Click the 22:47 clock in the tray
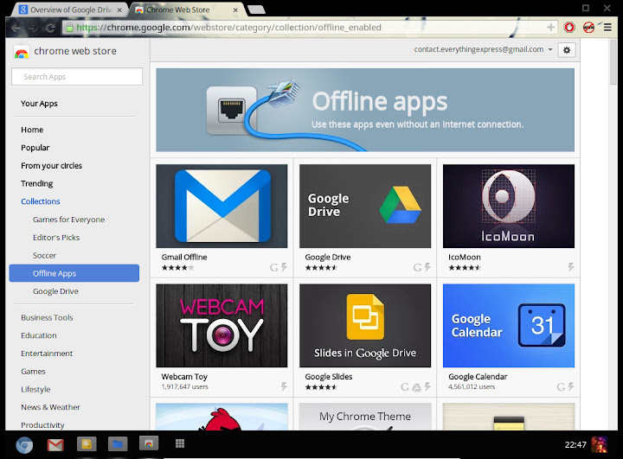Viewport: 623px width, 459px height. point(575,444)
